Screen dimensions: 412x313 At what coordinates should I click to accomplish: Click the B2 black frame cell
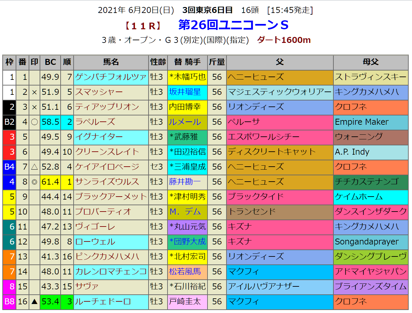point(9,122)
